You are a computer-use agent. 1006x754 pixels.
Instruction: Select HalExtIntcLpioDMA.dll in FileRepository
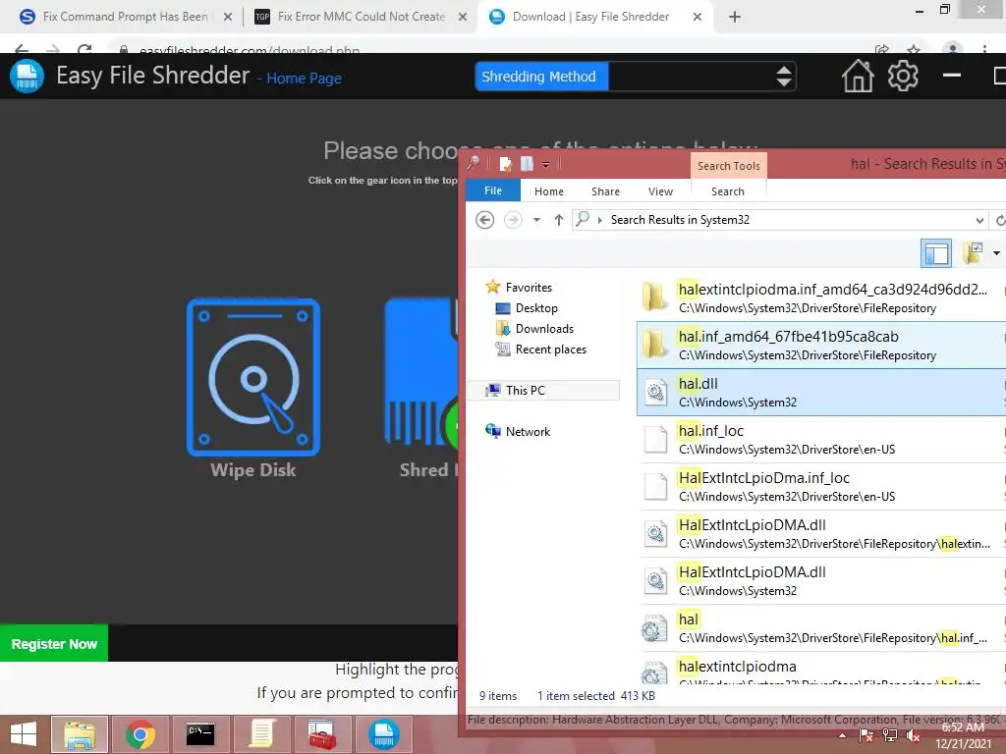[x=820, y=533]
